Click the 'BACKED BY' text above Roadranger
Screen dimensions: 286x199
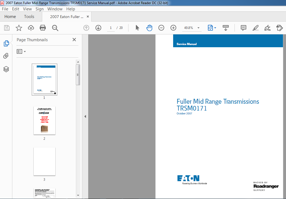[x=261, y=182]
